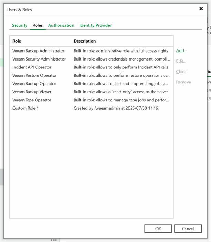Image resolution: width=211 pixels, height=242 pixels.
Task: Select Incident API Operator role
Action: (92, 67)
